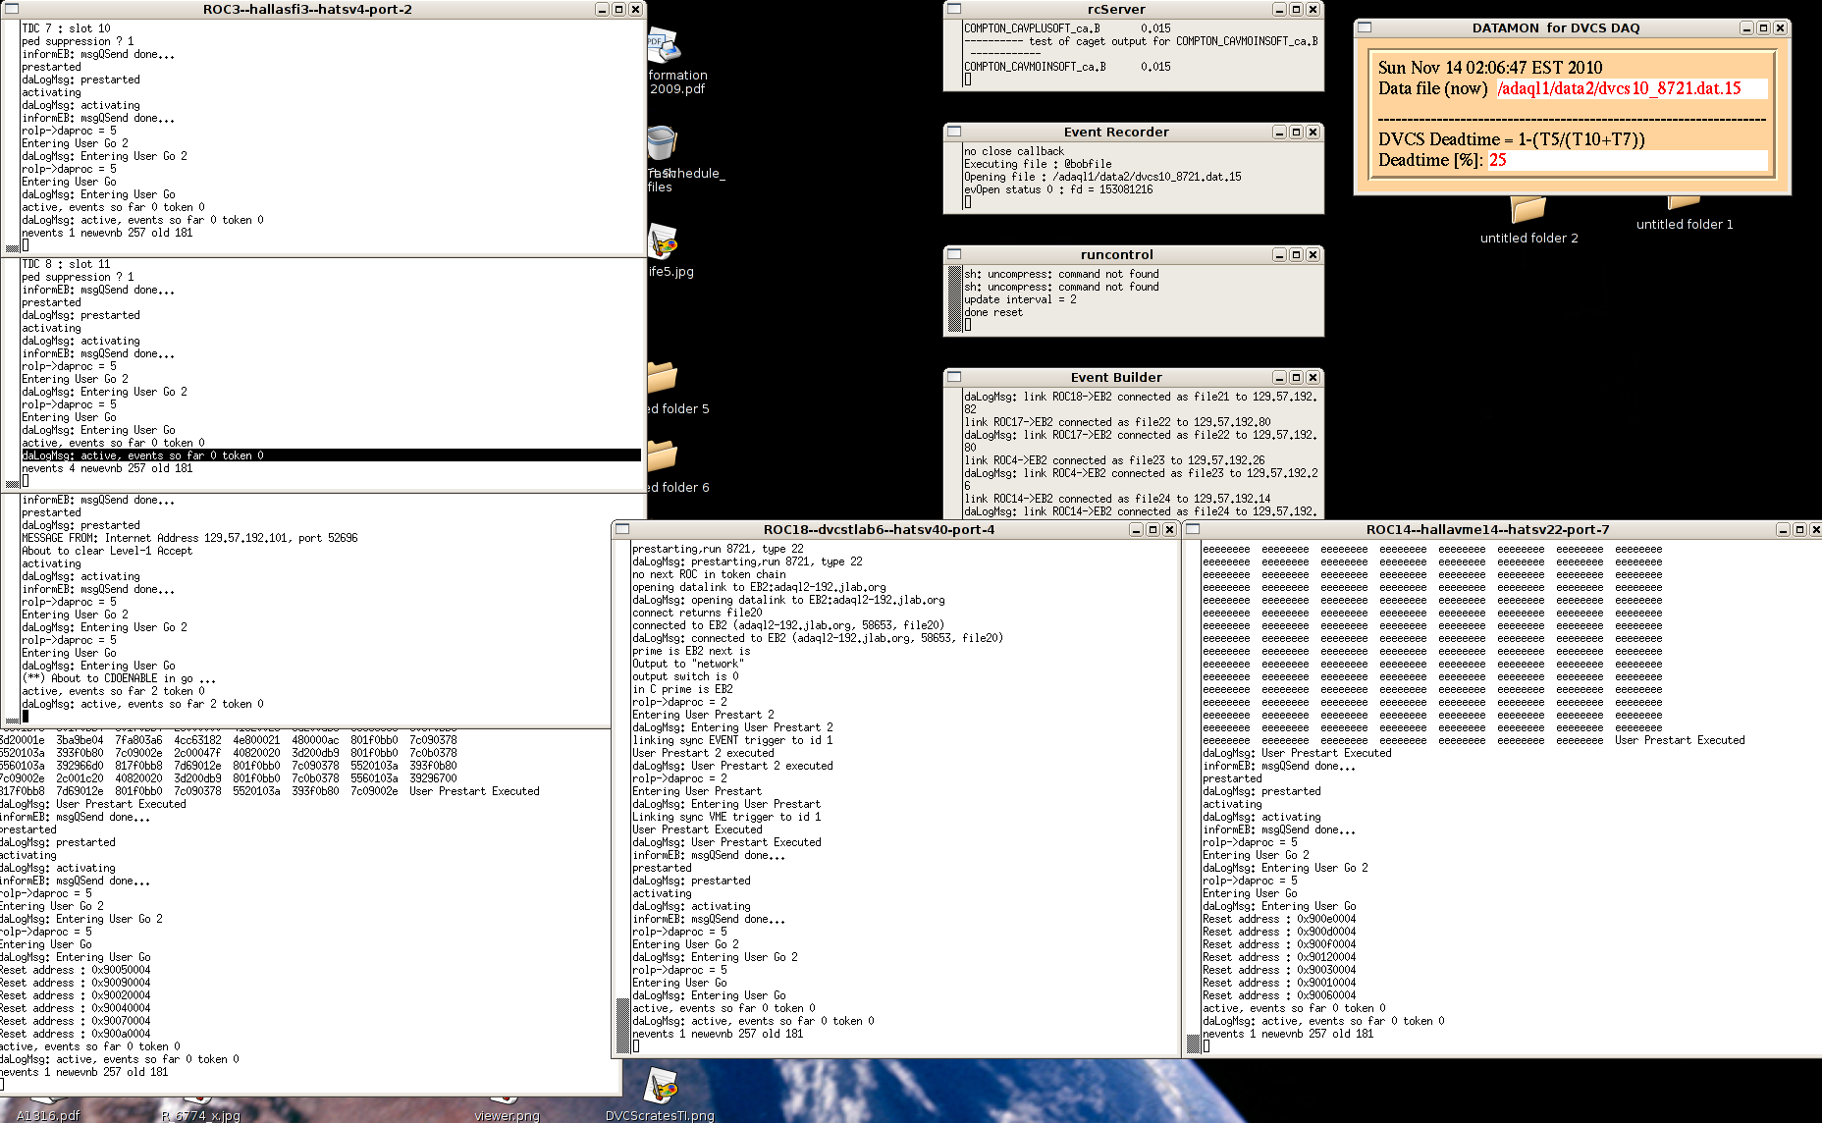Select the desktop folder 5 icon

click(x=664, y=377)
